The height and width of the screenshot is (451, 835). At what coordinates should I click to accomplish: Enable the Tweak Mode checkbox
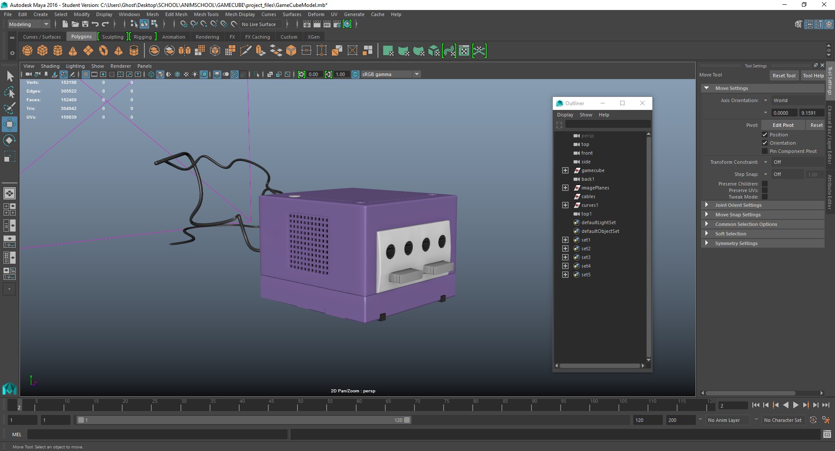pyautogui.click(x=765, y=197)
